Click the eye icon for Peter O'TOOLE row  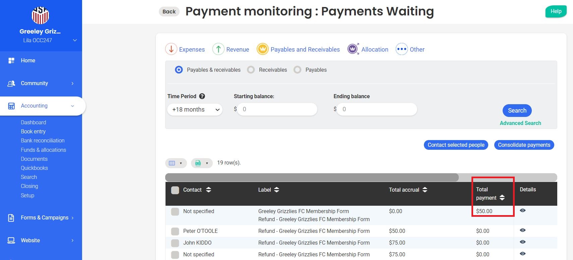(x=522, y=231)
